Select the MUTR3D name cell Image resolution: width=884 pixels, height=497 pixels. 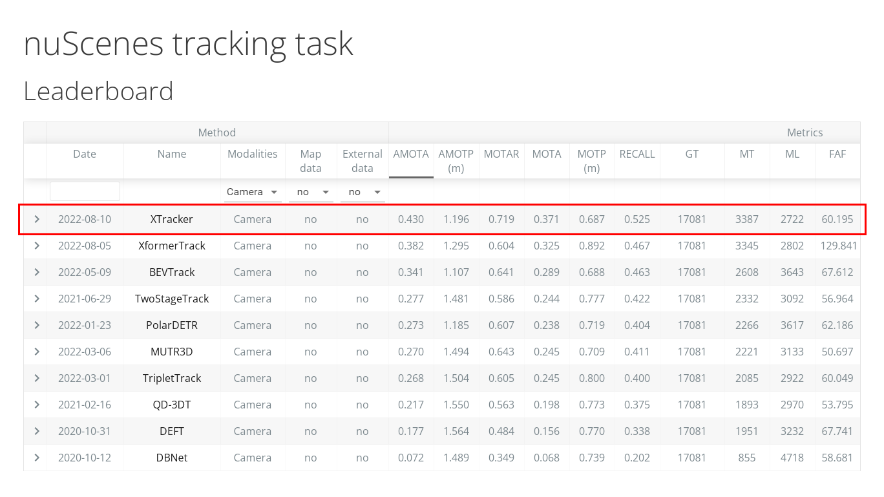tap(172, 352)
